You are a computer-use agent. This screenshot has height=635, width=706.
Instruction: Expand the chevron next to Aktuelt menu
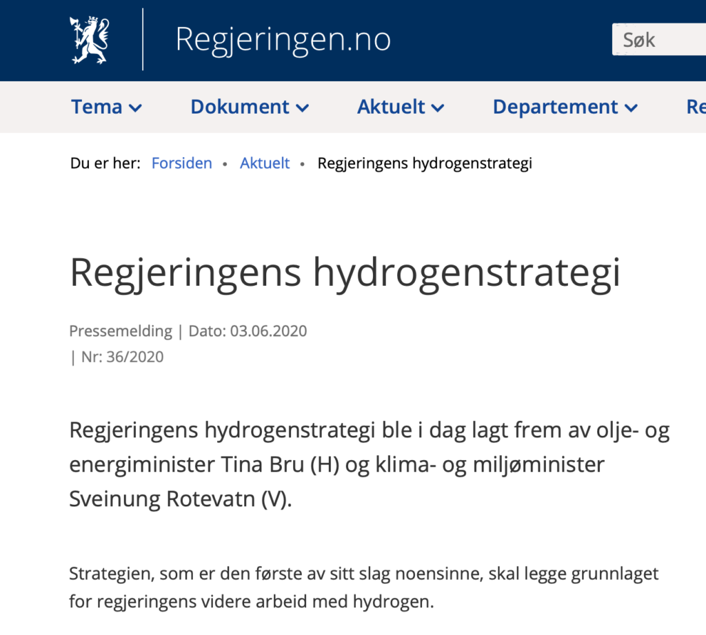coord(438,108)
